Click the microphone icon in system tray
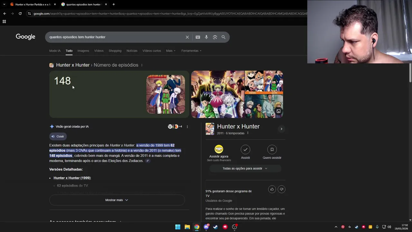 coord(377,227)
